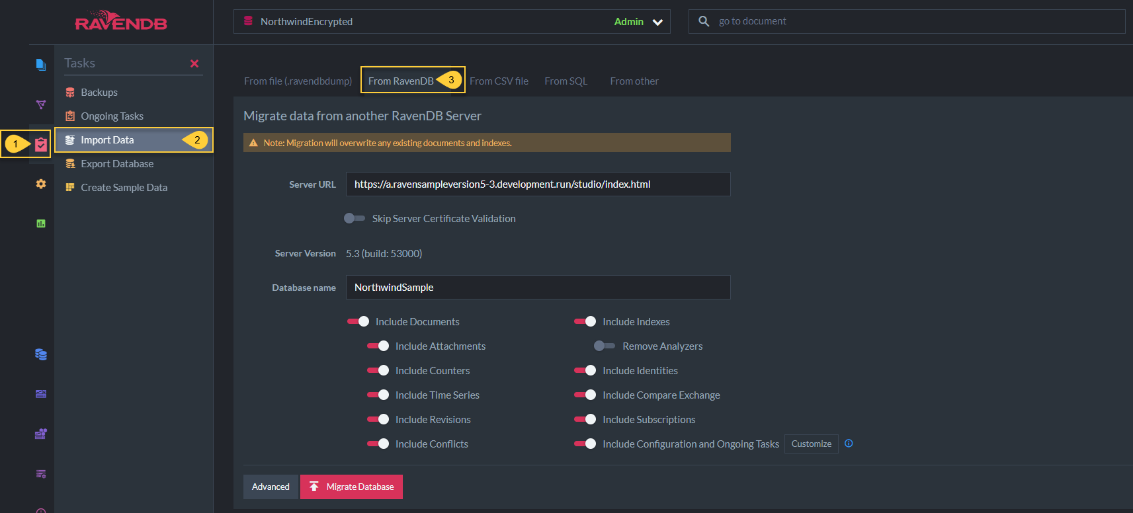Open the Indexes sidebar icon
Image resolution: width=1133 pixels, height=513 pixels.
point(41,104)
